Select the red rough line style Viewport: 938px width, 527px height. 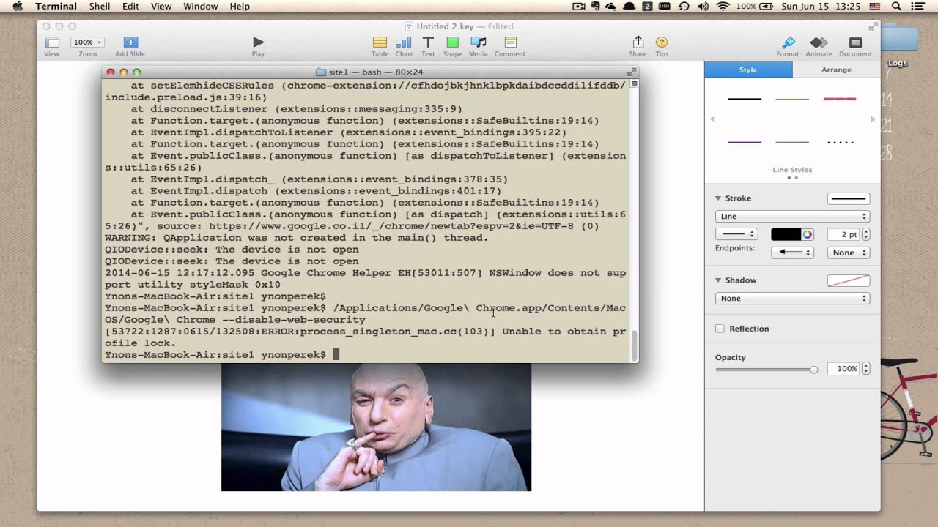tap(840, 98)
